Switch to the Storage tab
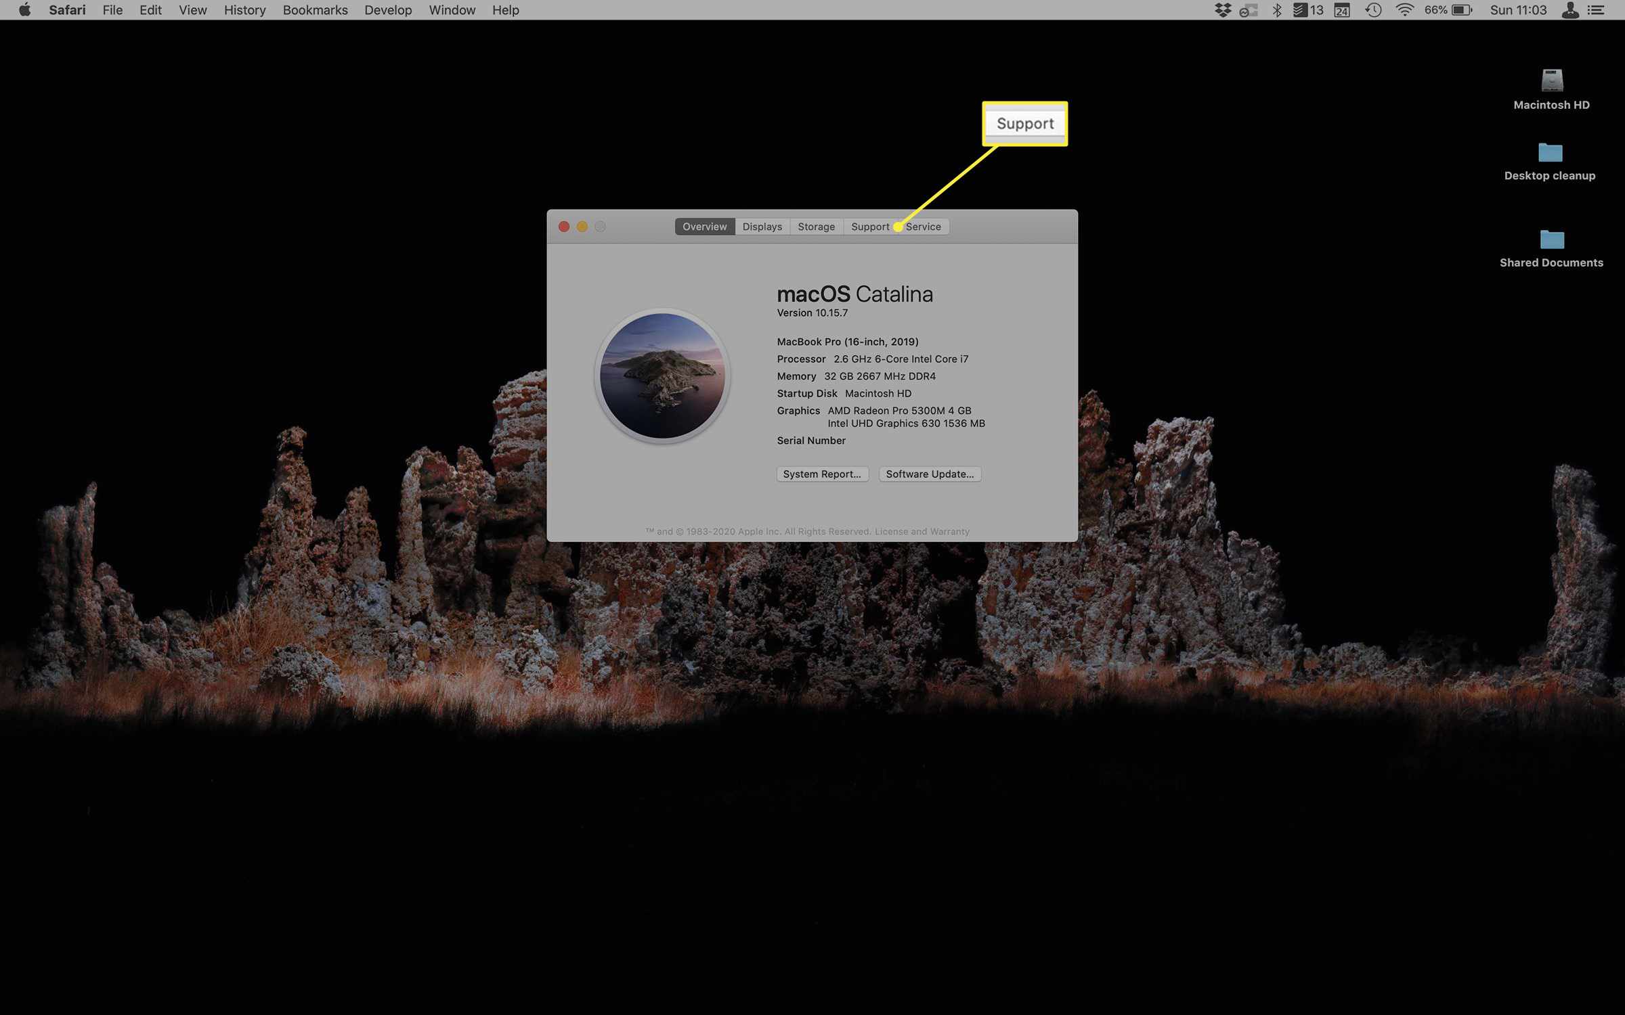Viewport: 1625px width, 1015px height. click(816, 227)
